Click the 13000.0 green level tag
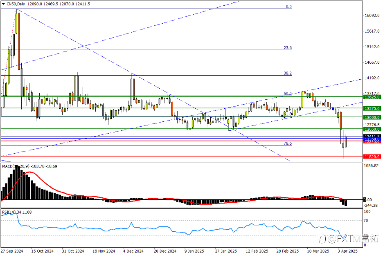The image size is (383, 255). [372, 118]
